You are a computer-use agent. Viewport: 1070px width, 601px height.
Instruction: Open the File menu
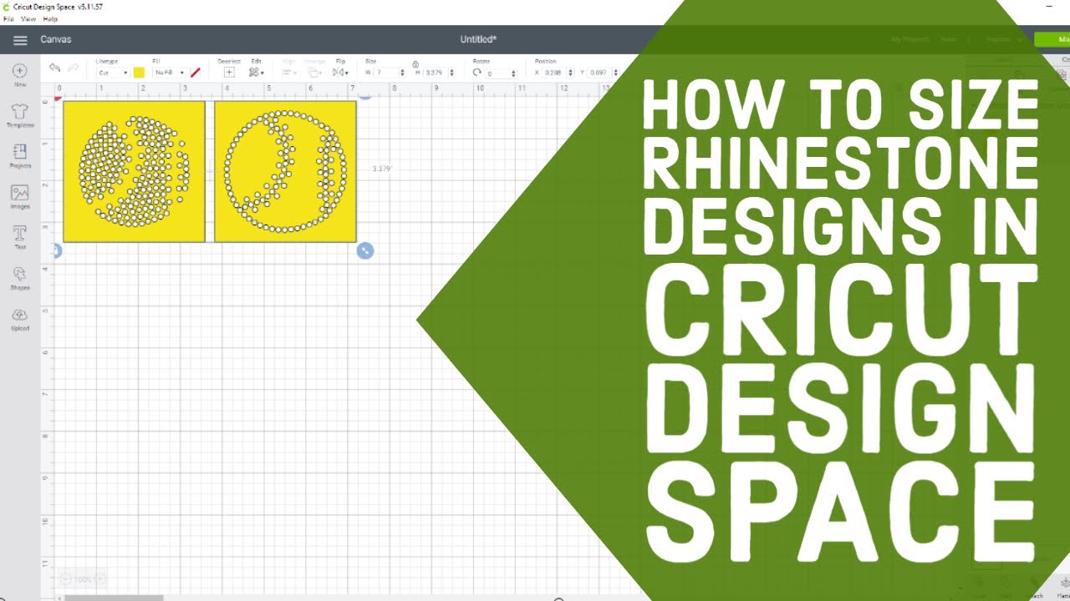coord(8,18)
